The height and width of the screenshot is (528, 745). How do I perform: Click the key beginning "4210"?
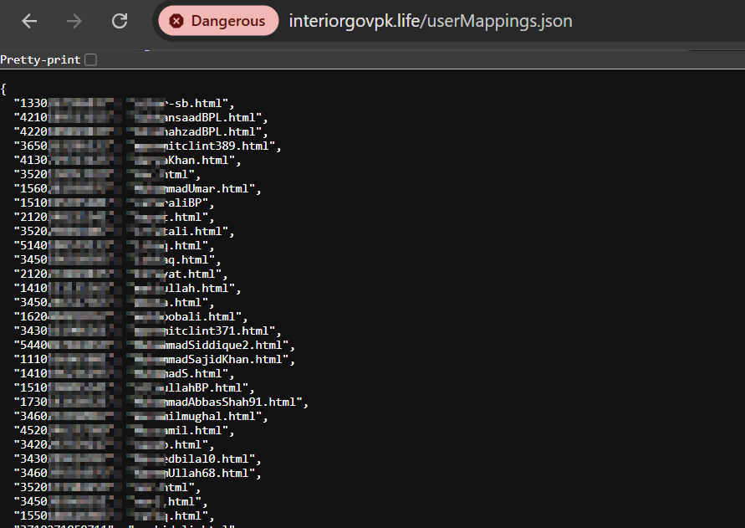[x=31, y=117]
